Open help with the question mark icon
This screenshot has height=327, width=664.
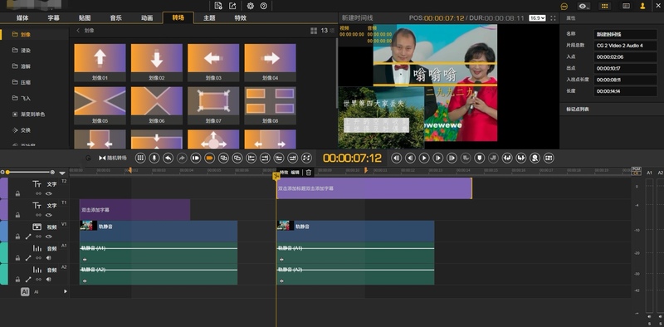pos(264,6)
